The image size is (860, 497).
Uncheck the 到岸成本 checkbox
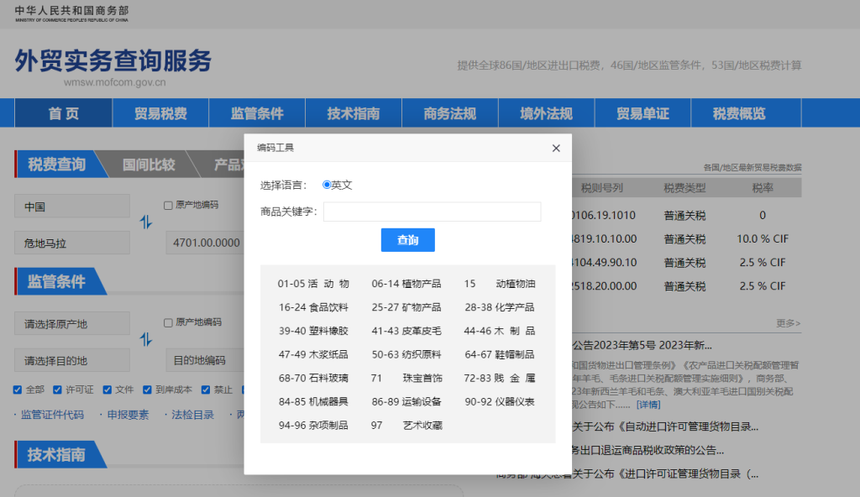(147, 390)
